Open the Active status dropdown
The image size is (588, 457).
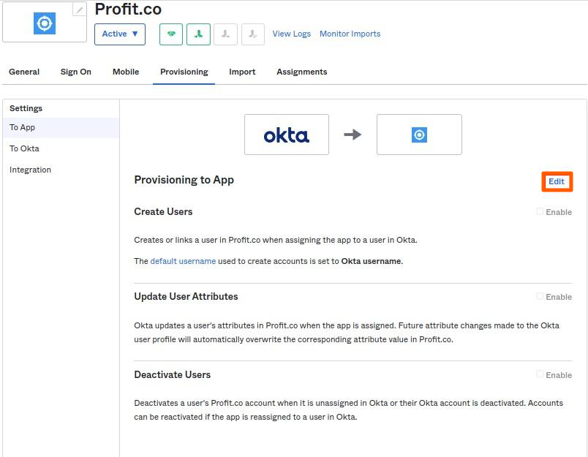pos(120,34)
